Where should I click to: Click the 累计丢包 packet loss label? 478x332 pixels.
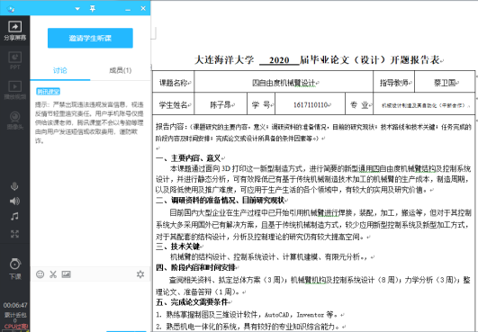(15, 315)
